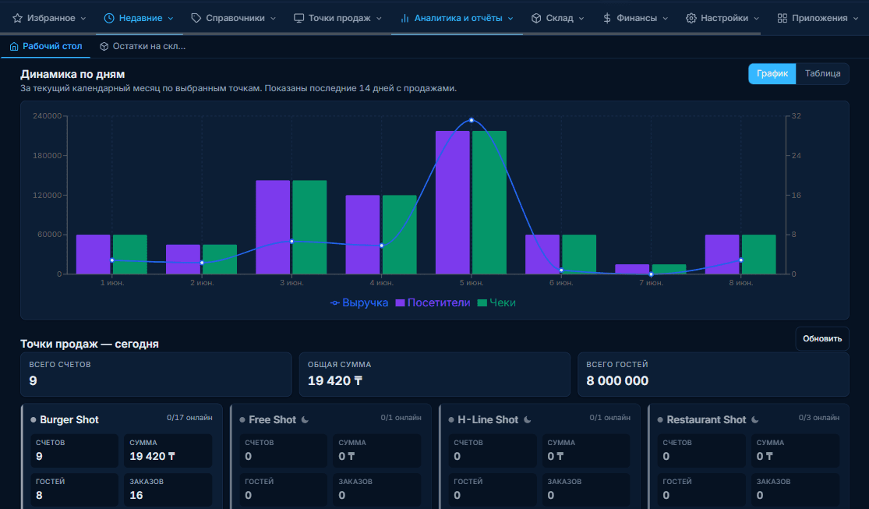Screen dimensions: 869x509
Task: Click the moon icon on Restaurant Shot card
Action: (x=755, y=419)
